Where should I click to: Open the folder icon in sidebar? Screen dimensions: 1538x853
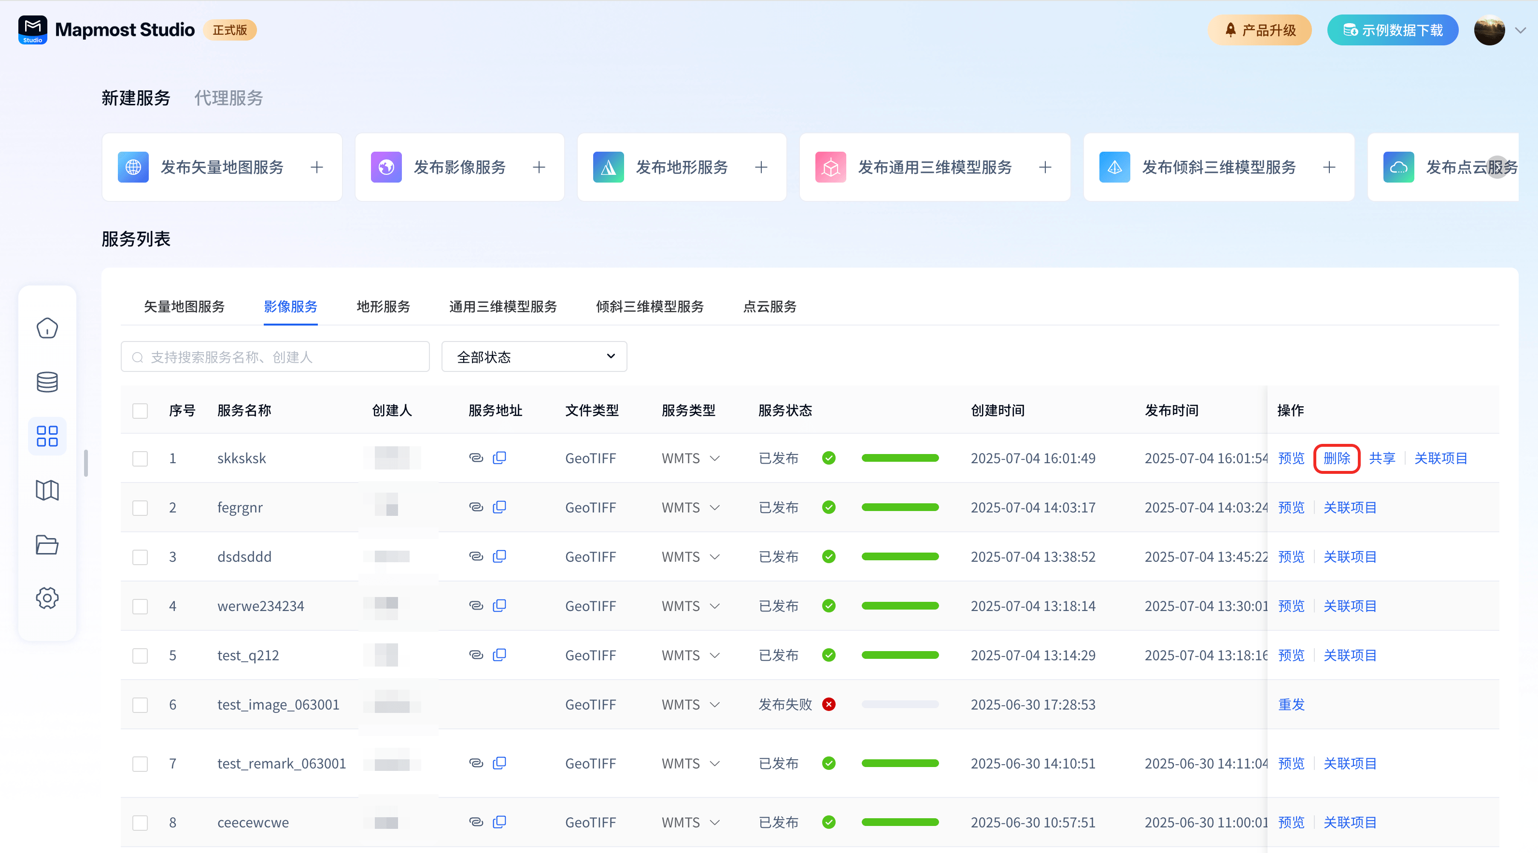click(47, 544)
